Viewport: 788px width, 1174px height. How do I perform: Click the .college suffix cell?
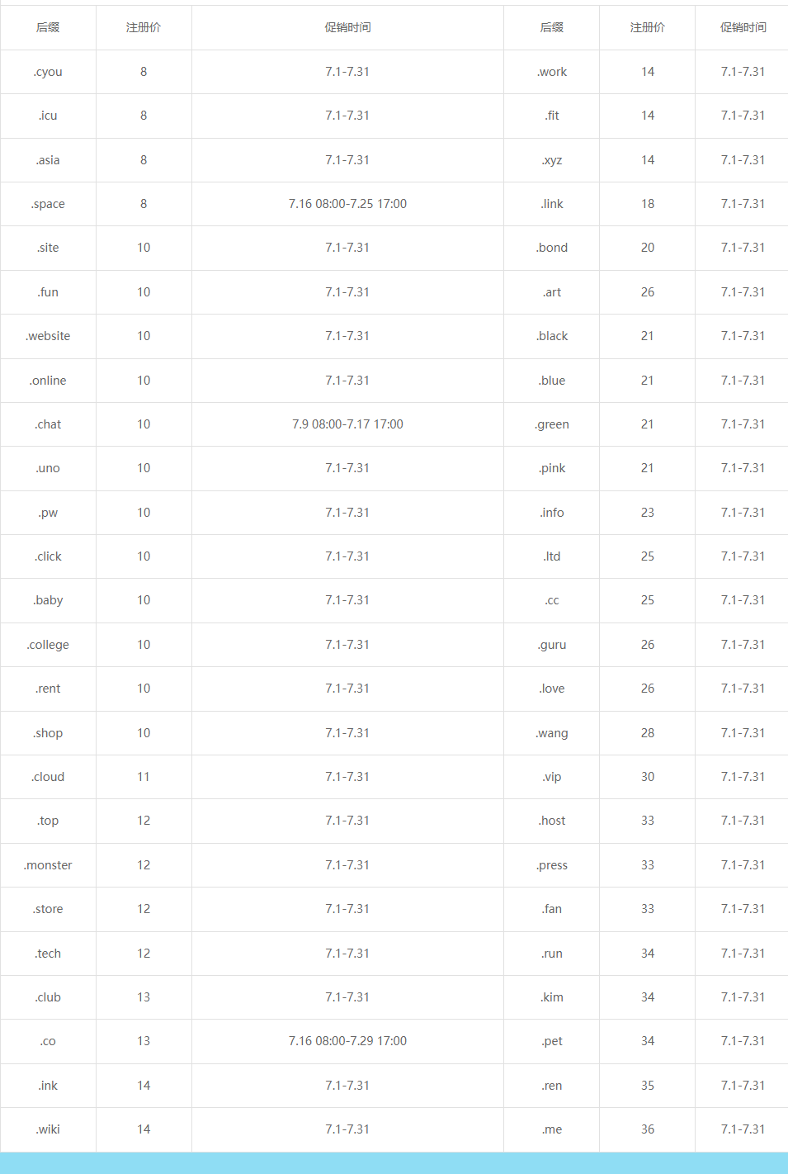[48, 645]
